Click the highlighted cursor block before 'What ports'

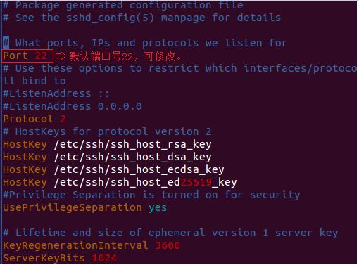click(6, 43)
